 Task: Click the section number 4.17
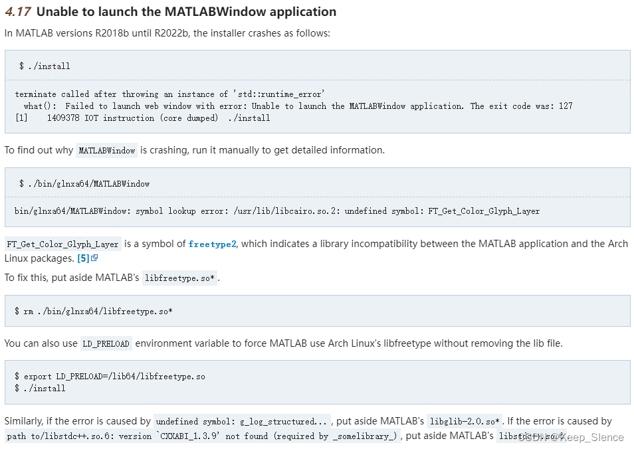tap(17, 12)
